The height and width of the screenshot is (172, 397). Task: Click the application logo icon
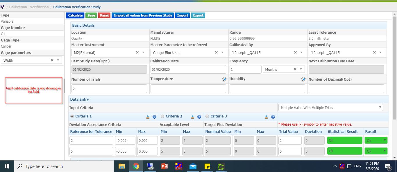[2, 6]
